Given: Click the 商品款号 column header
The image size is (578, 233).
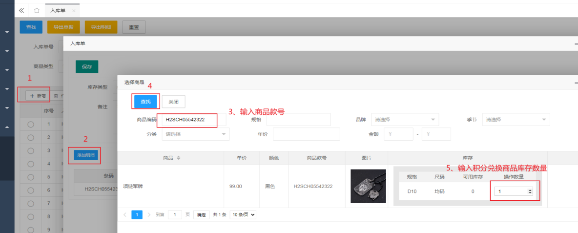Looking at the screenshot, I should 317,158.
